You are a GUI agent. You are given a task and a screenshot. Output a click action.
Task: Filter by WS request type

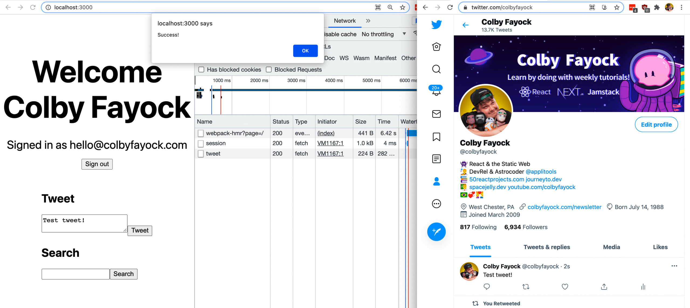coord(344,58)
